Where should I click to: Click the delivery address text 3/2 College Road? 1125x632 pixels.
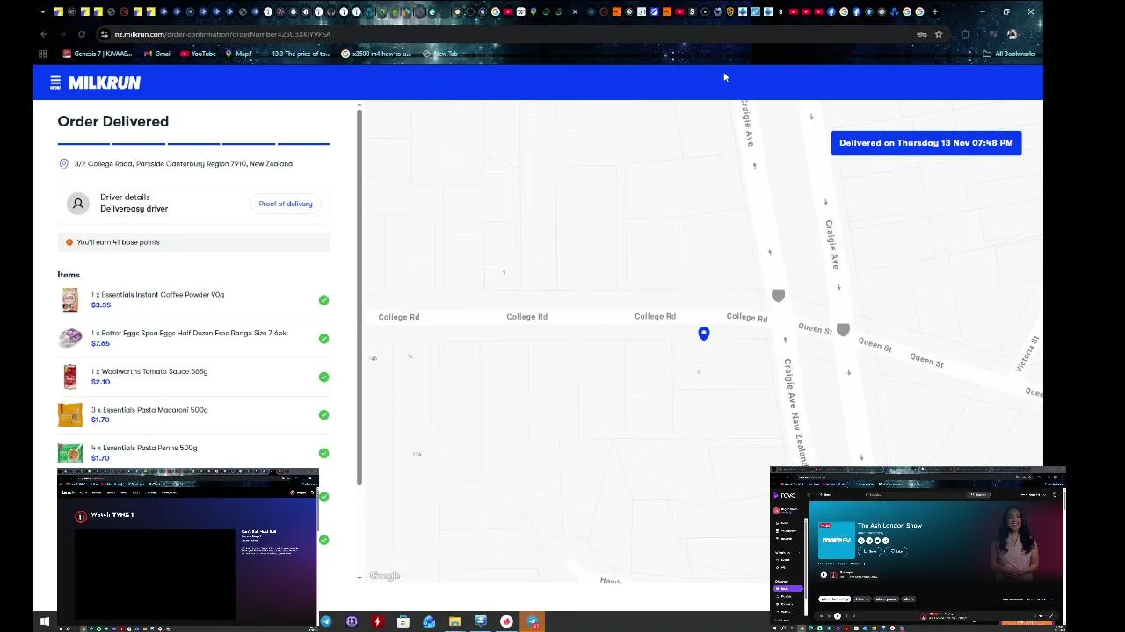click(x=183, y=164)
